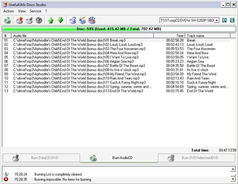
Task: Select 07 Battle Of The Beast.mp3 row
Action: (x=116, y=66)
